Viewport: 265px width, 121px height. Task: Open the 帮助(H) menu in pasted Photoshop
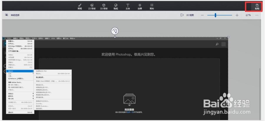click(x=72, y=38)
